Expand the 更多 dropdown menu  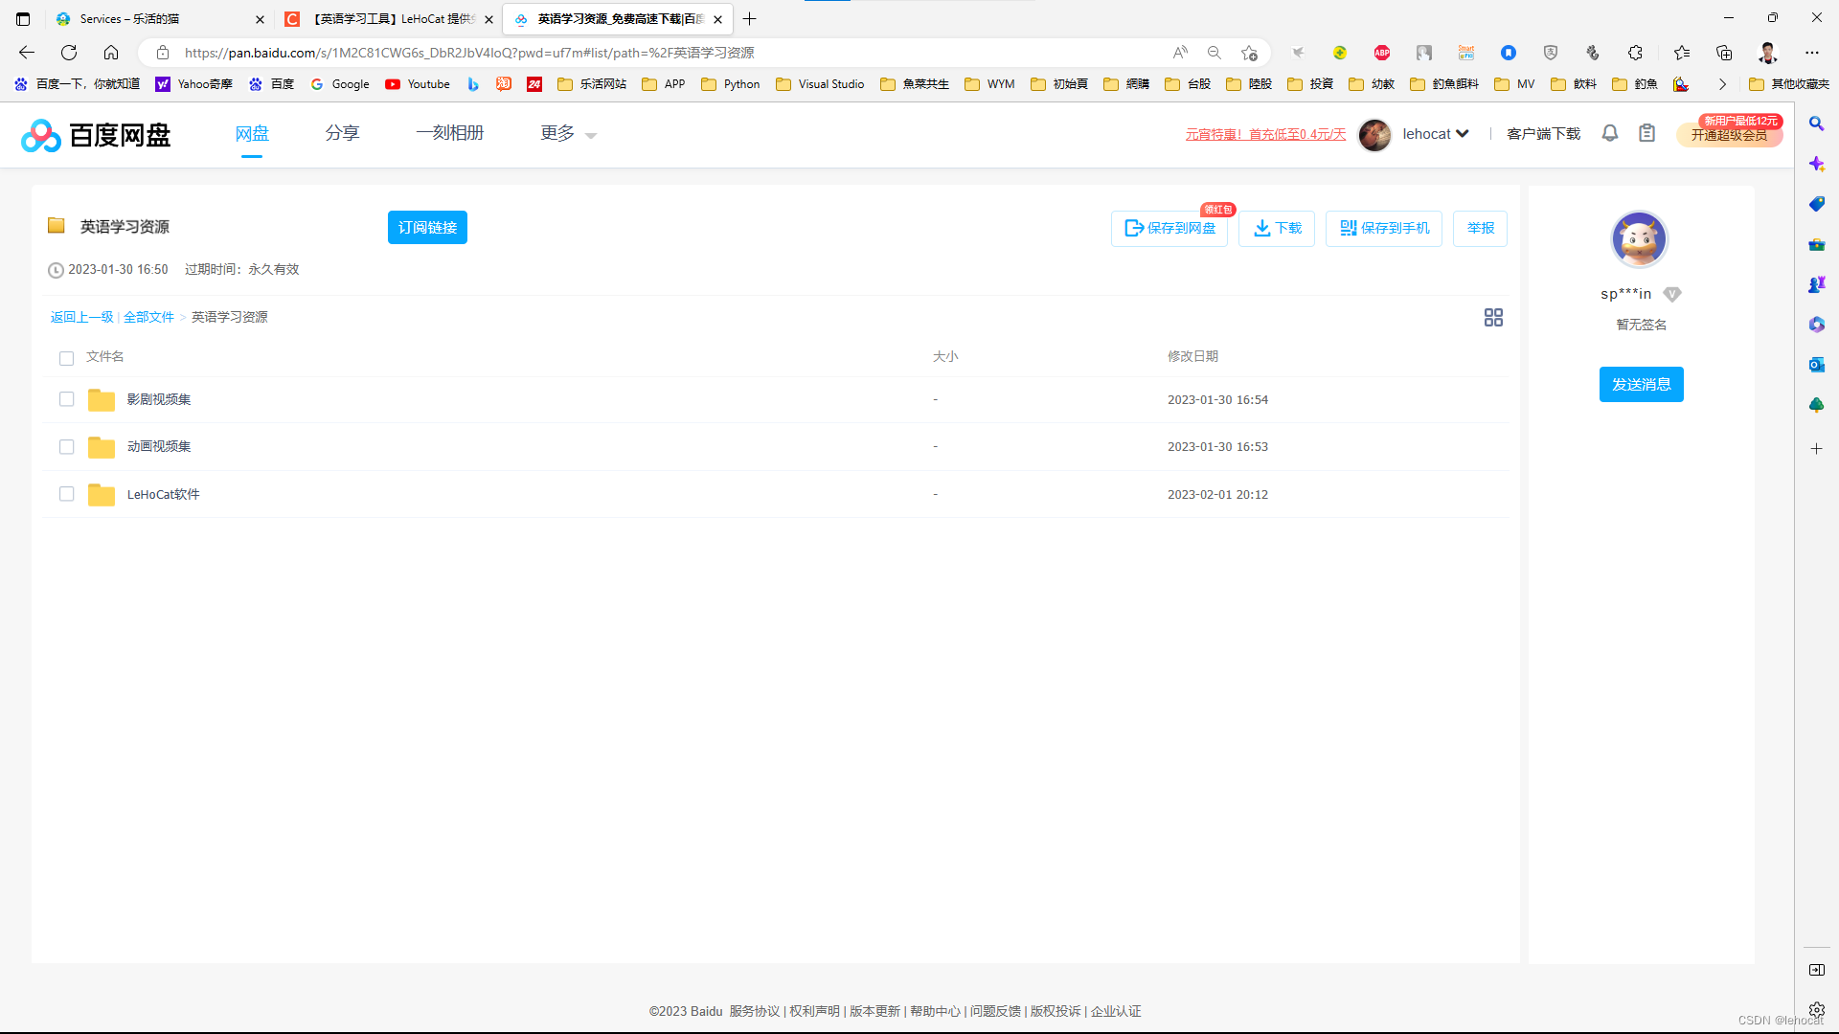pyautogui.click(x=568, y=134)
